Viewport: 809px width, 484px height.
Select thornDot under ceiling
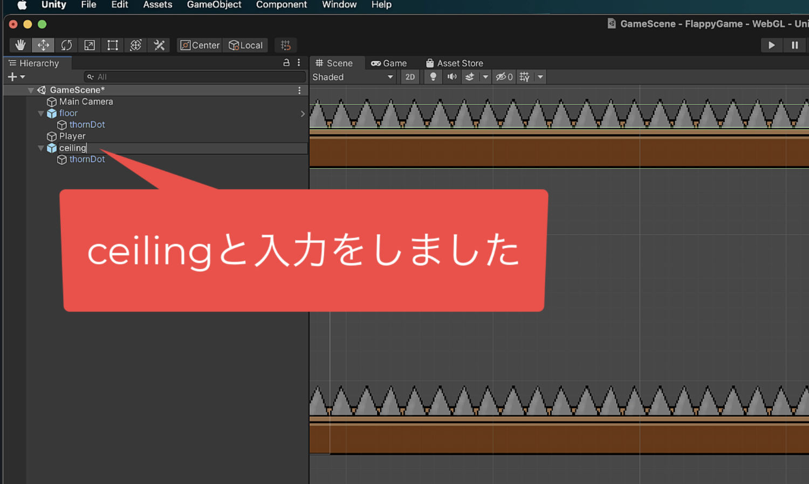87,159
